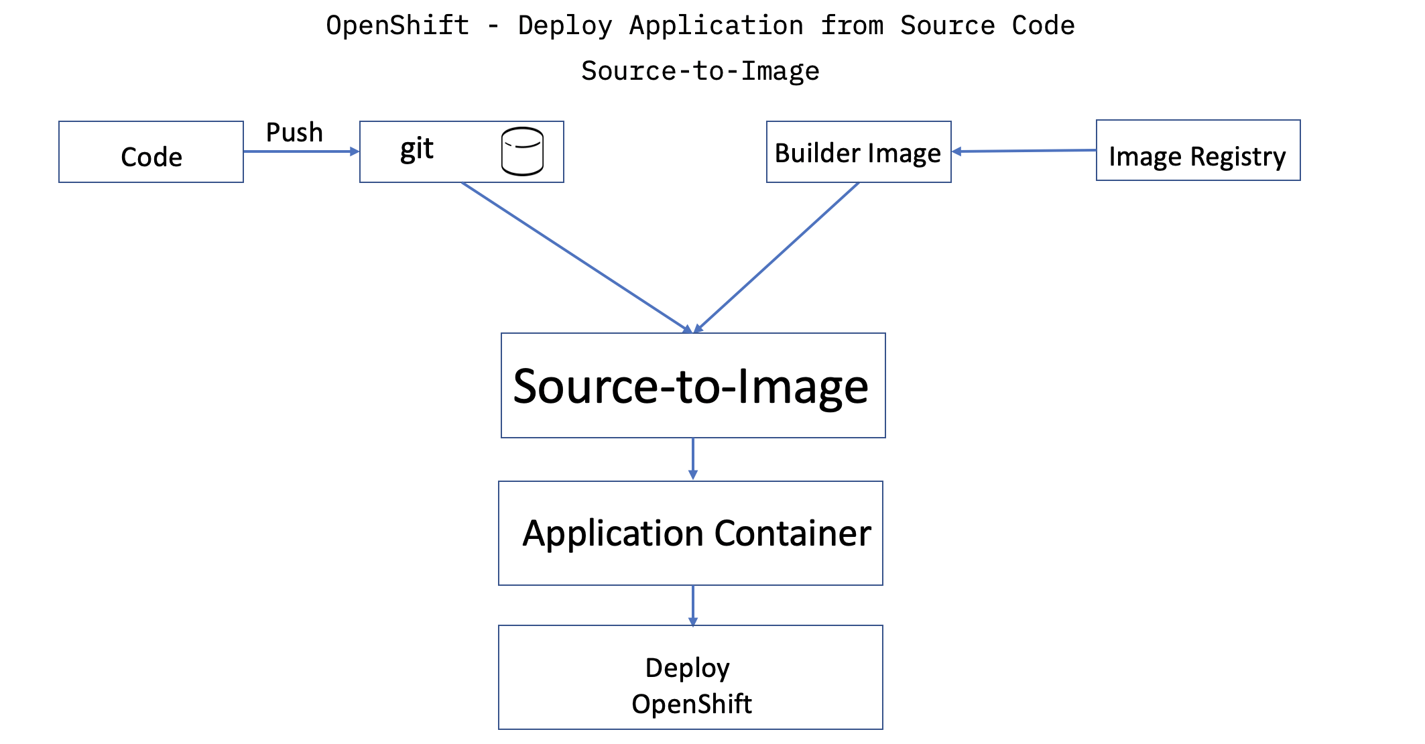The width and height of the screenshot is (1425, 744).
Task: Click the database cylinder icon in git box
Action: (522, 151)
